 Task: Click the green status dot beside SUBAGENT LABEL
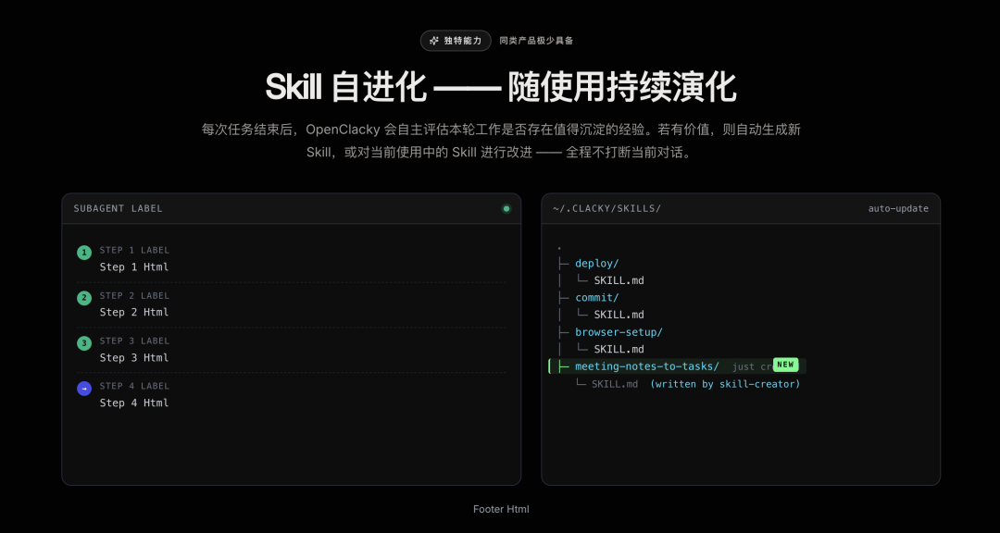pyautogui.click(x=506, y=208)
